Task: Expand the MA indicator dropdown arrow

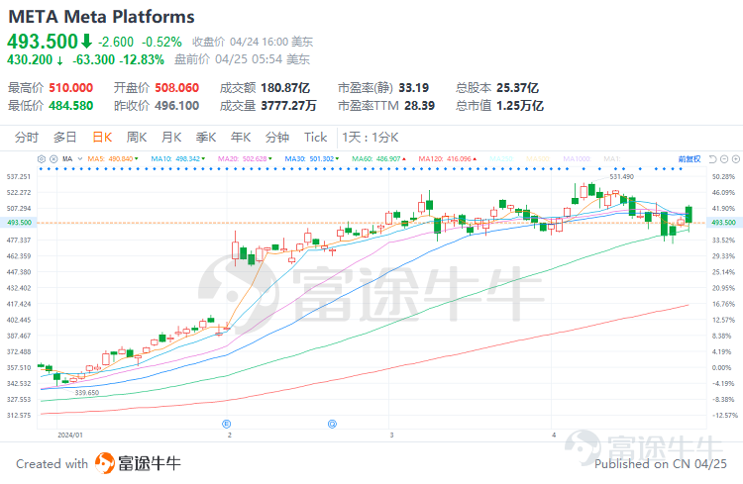Action: coord(79,159)
